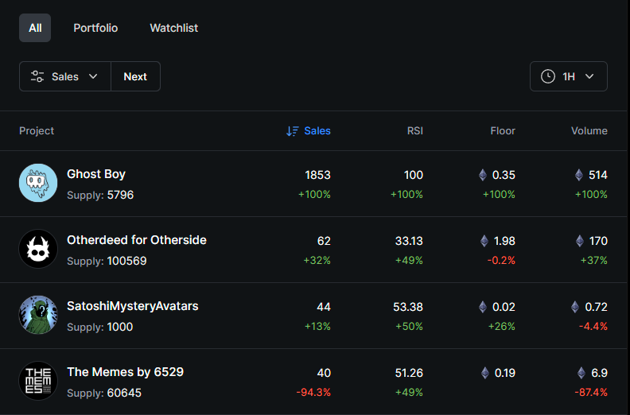Click The Memes sales value 40
This screenshot has height=415, width=630.
(x=324, y=373)
